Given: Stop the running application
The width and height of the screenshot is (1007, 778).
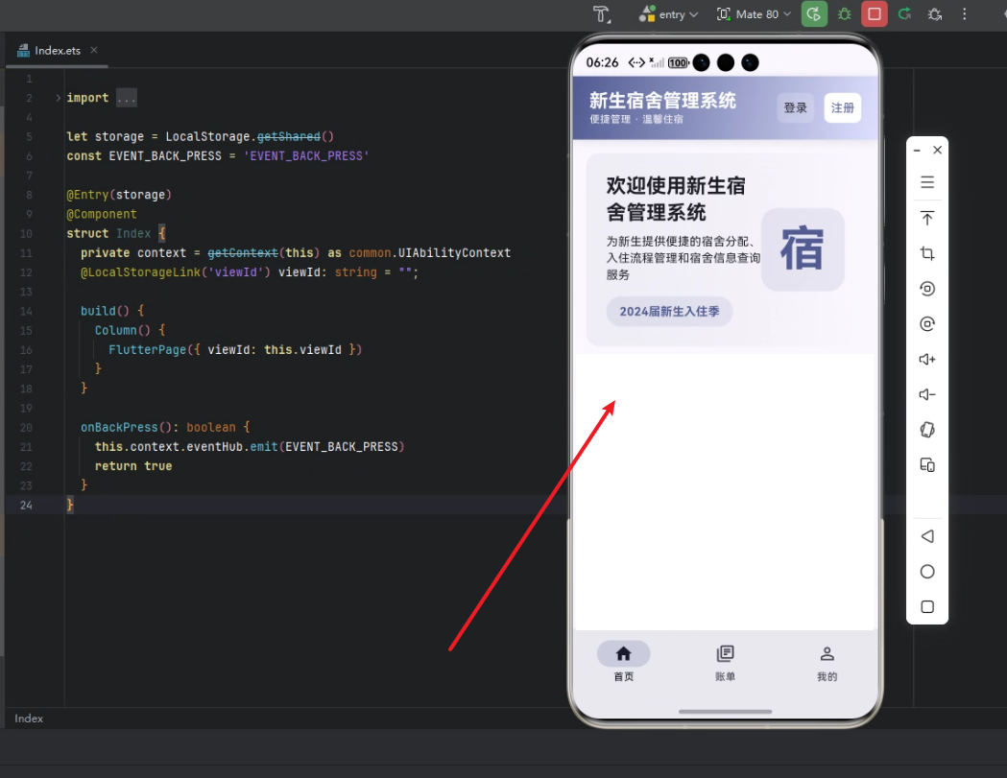Looking at the screenshot, I should [875, 14].
